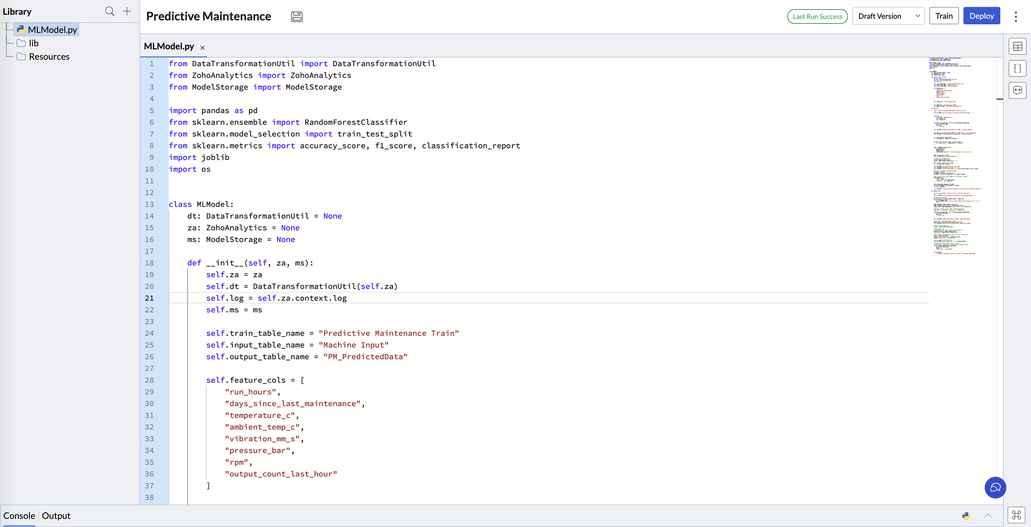The width and height of the screenshot is (1031, 527).
Task: Click the Deploy button
Action: 981,16
